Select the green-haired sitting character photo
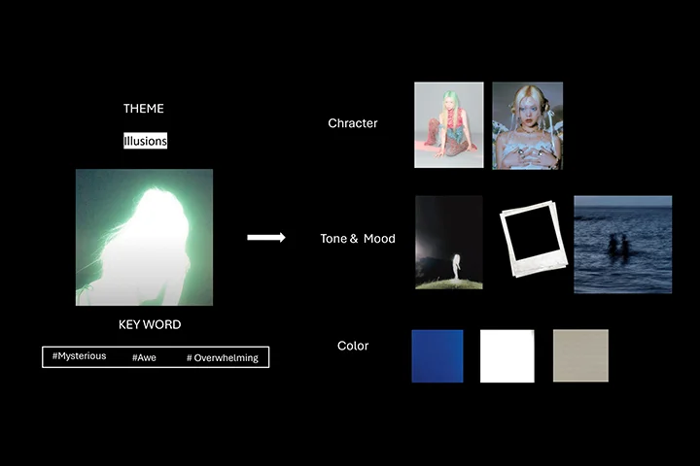700x466 pixels. [448, 125]
